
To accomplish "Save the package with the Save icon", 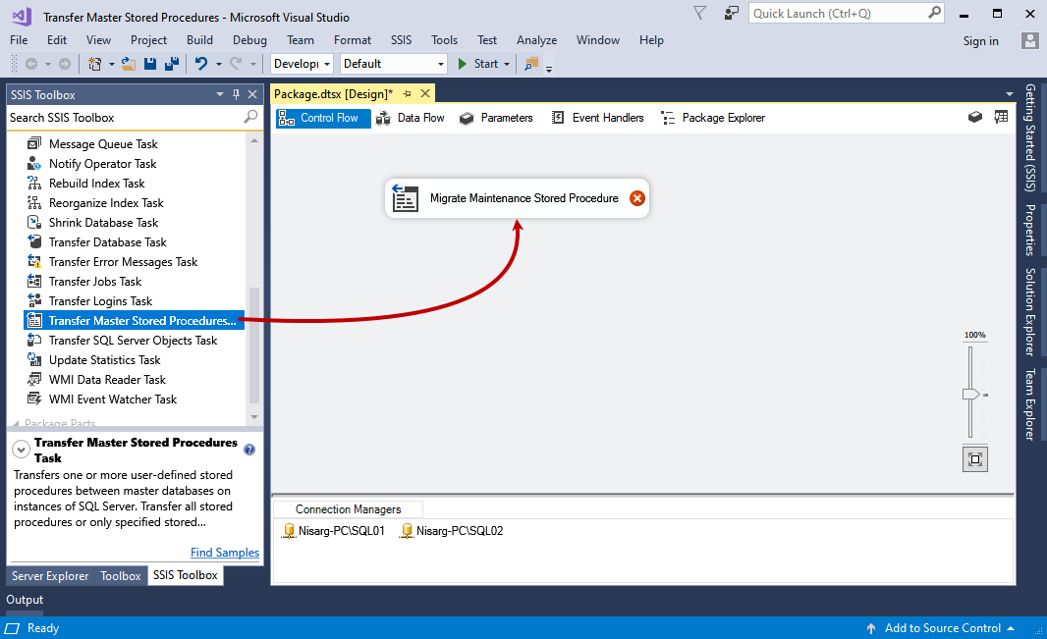I will [150, 64].
